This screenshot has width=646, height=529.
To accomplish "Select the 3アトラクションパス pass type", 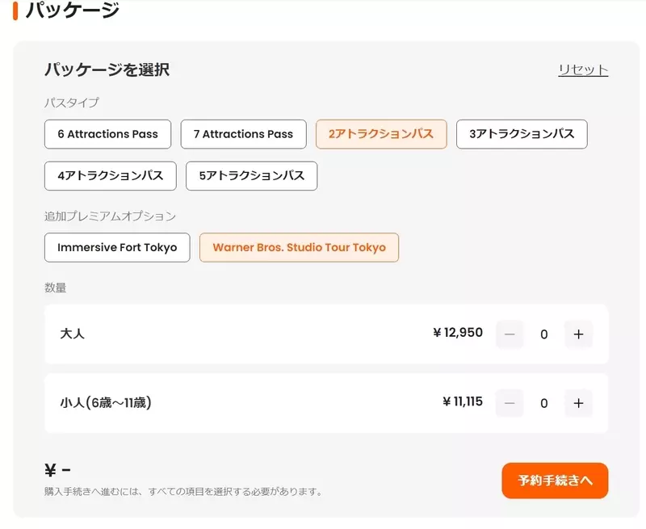I will point(521,134).
